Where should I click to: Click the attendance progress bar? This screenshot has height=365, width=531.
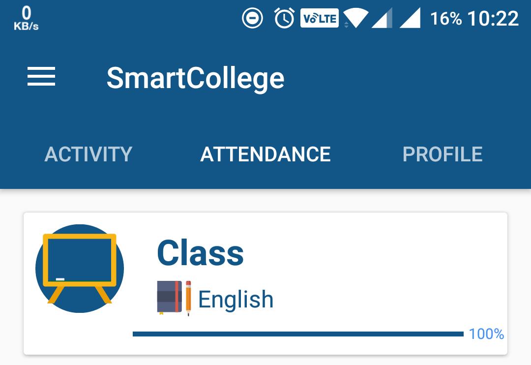tap(298, 334)
